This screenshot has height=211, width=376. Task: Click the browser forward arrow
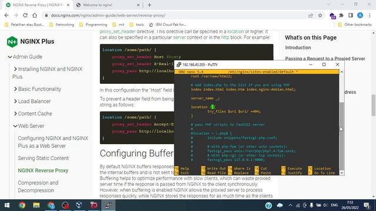16,15
